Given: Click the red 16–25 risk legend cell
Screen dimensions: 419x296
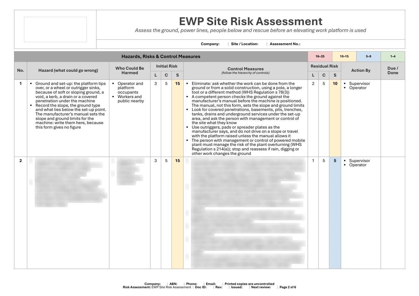Looking at the screenshot, I should [320, 57].
